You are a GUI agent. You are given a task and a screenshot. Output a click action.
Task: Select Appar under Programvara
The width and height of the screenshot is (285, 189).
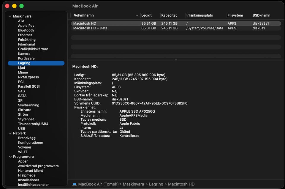tap(23, 161)
